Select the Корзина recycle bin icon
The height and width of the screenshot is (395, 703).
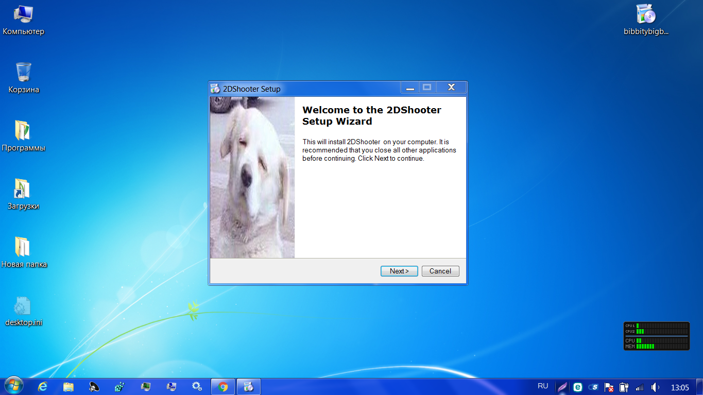click(24, 78)
